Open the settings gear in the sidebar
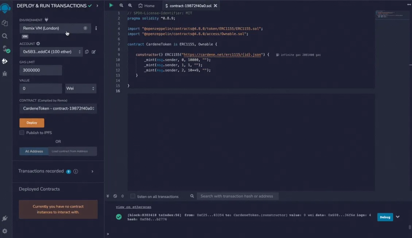 coord(5,231)
